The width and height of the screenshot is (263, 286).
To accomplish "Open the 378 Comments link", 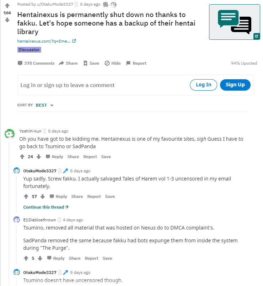I will tap(36, 63).
